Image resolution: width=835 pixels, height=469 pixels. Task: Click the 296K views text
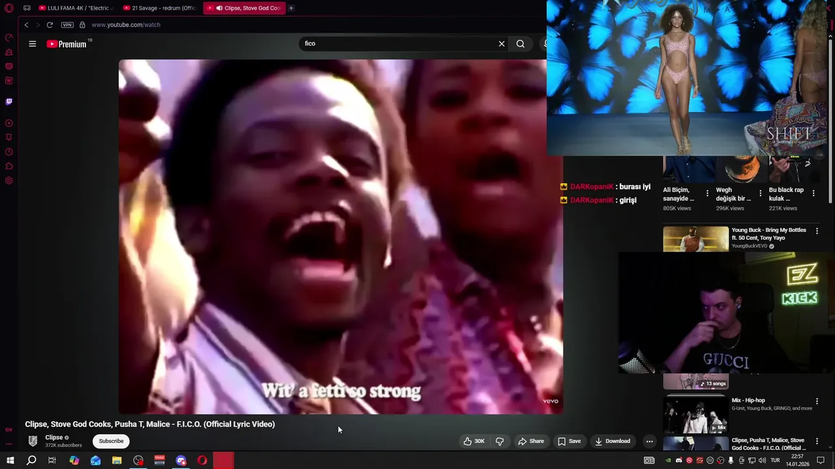tap(730, 208)
